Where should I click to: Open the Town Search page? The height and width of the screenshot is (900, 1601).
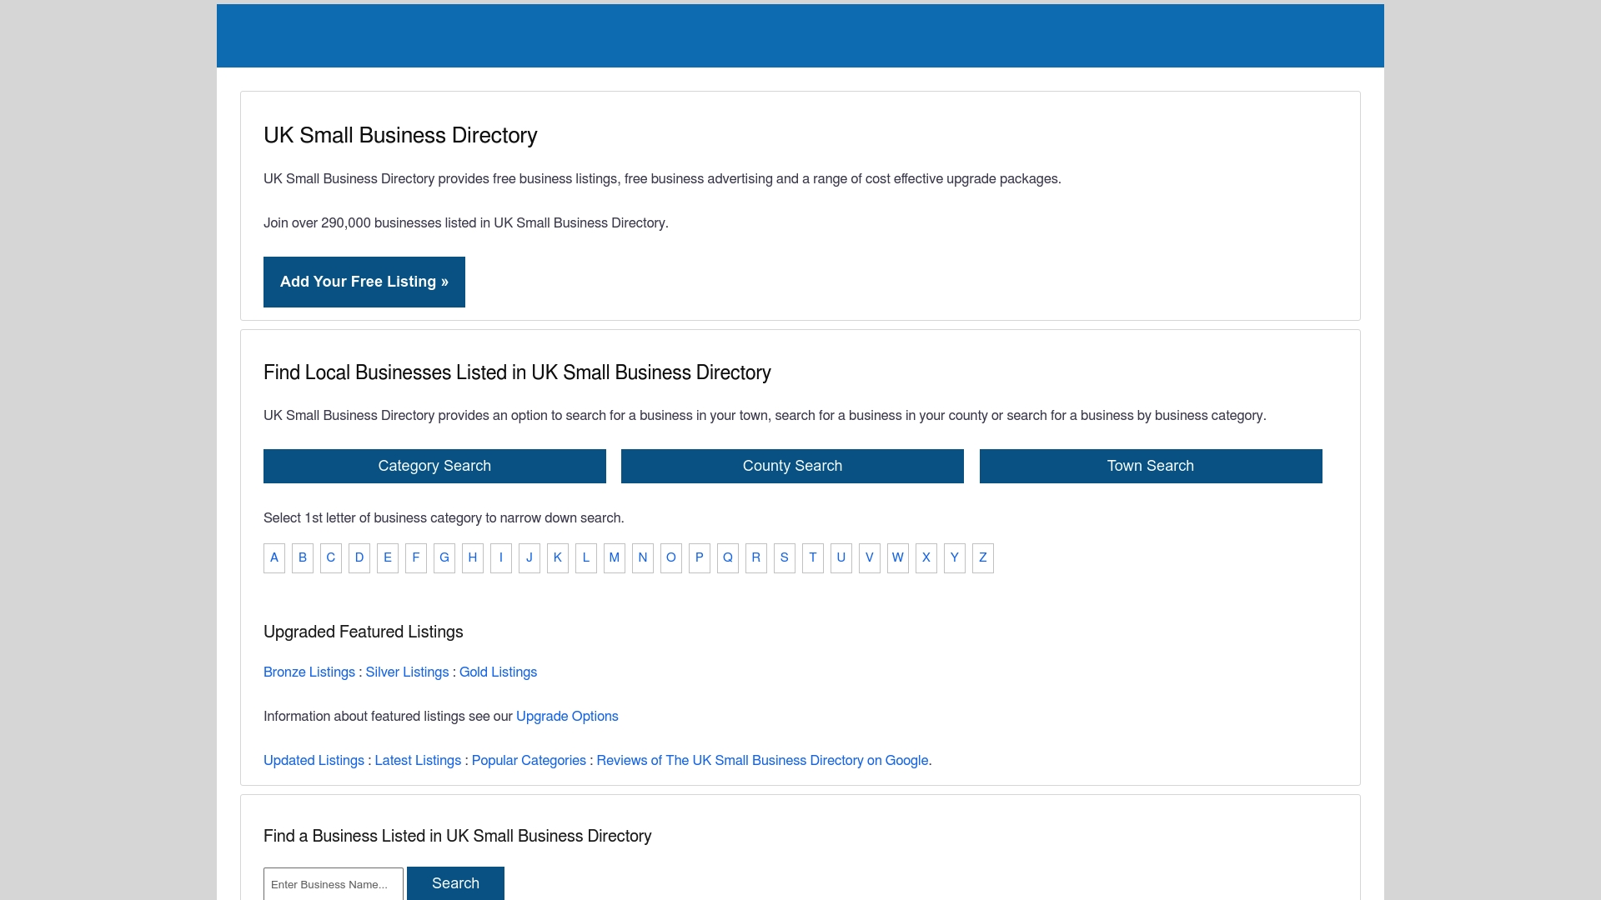pyautogui.click(x=1151, y=466)
